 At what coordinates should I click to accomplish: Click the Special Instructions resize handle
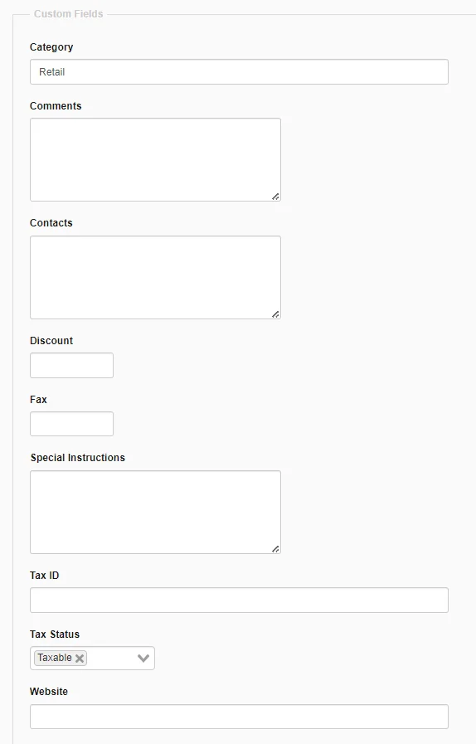click(x=275, y=548)
